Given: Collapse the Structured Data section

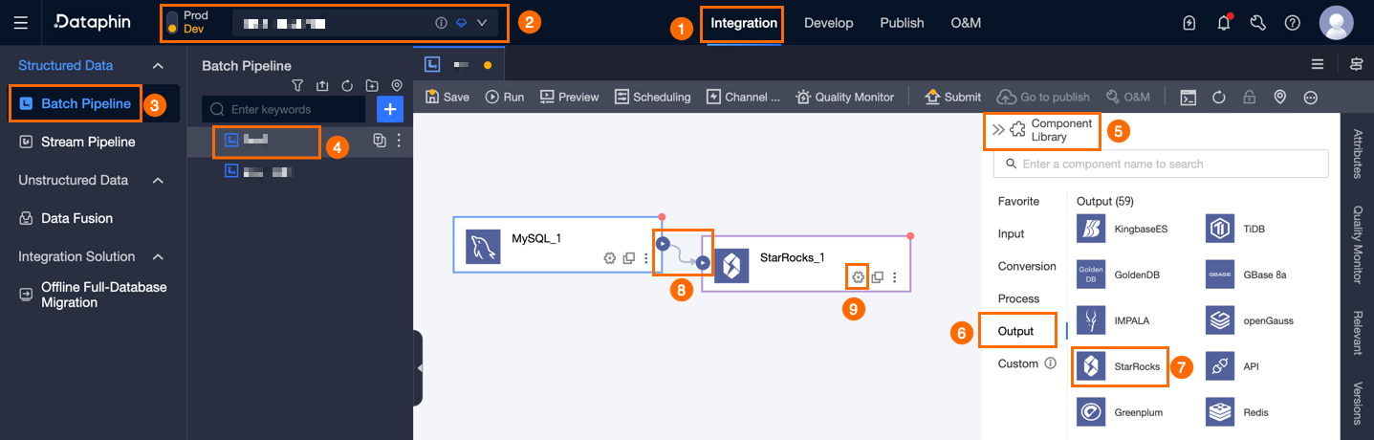Looking at the screenshot, I should (159, 66).
